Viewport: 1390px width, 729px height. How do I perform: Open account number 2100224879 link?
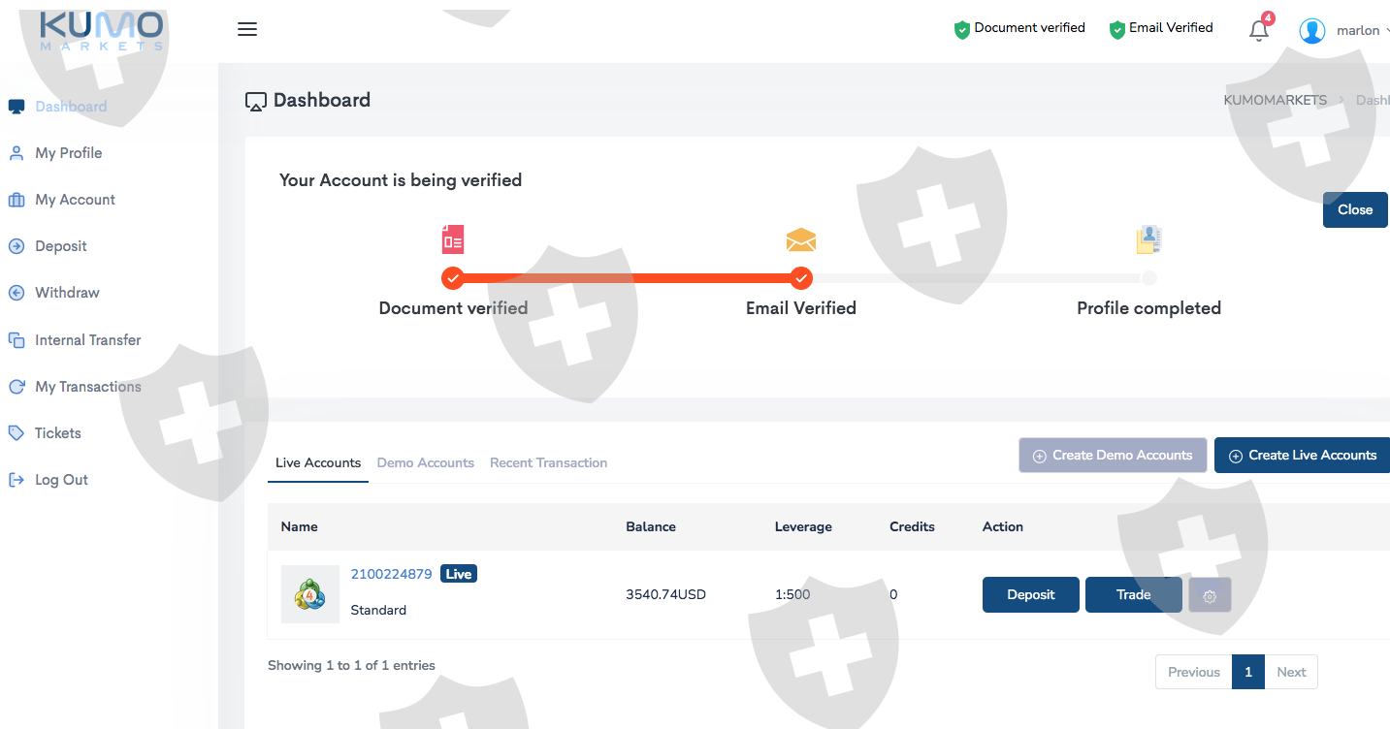391,574
